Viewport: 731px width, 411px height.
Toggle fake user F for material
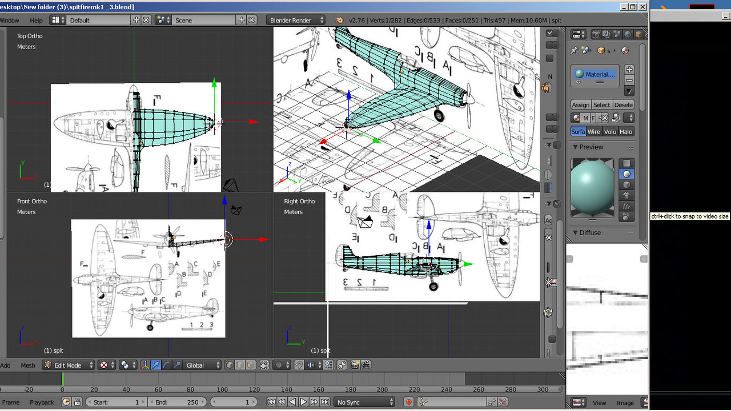(x=593, y=118)
